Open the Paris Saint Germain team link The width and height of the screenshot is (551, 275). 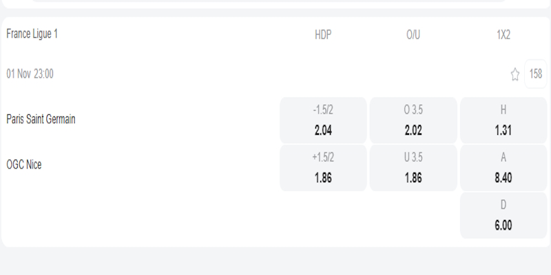click(x=41, y=119)
